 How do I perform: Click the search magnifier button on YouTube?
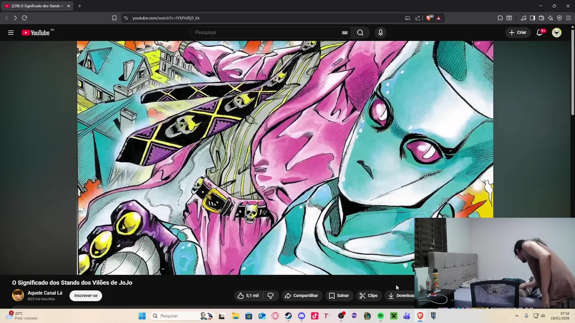tap(360, 32)
